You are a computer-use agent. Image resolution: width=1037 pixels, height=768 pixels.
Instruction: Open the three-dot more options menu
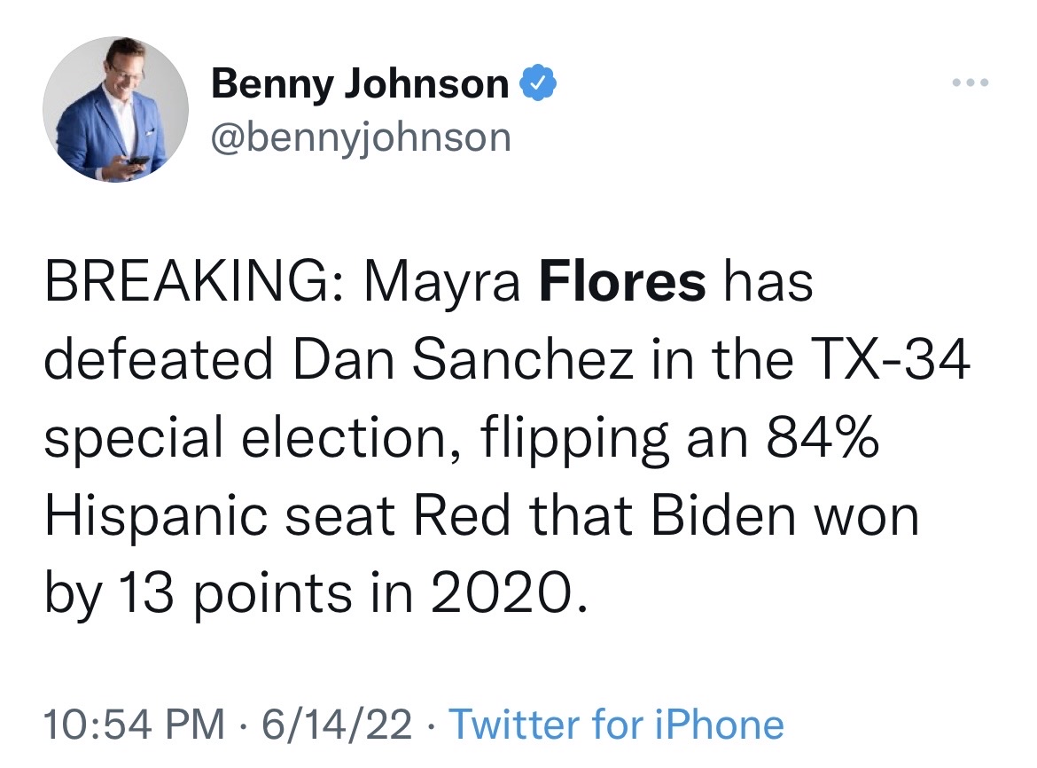(971, 82)
